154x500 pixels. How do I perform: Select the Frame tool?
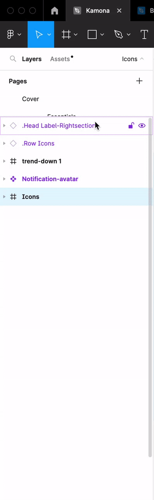(x=66, y=34)
